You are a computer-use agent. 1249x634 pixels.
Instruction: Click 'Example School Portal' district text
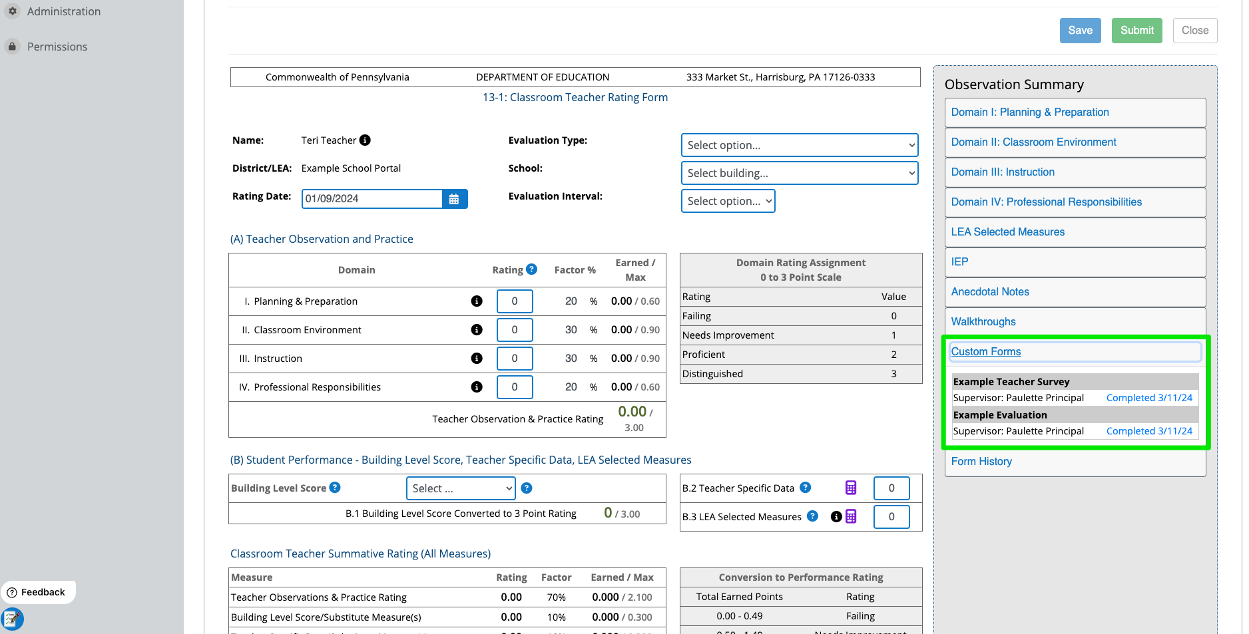(x=351, y=168)
